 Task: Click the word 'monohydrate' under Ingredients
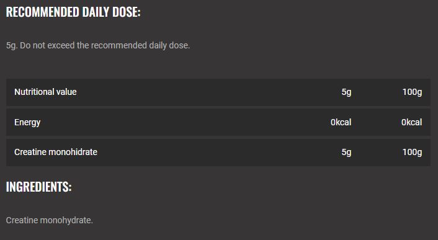click(66, 221)
